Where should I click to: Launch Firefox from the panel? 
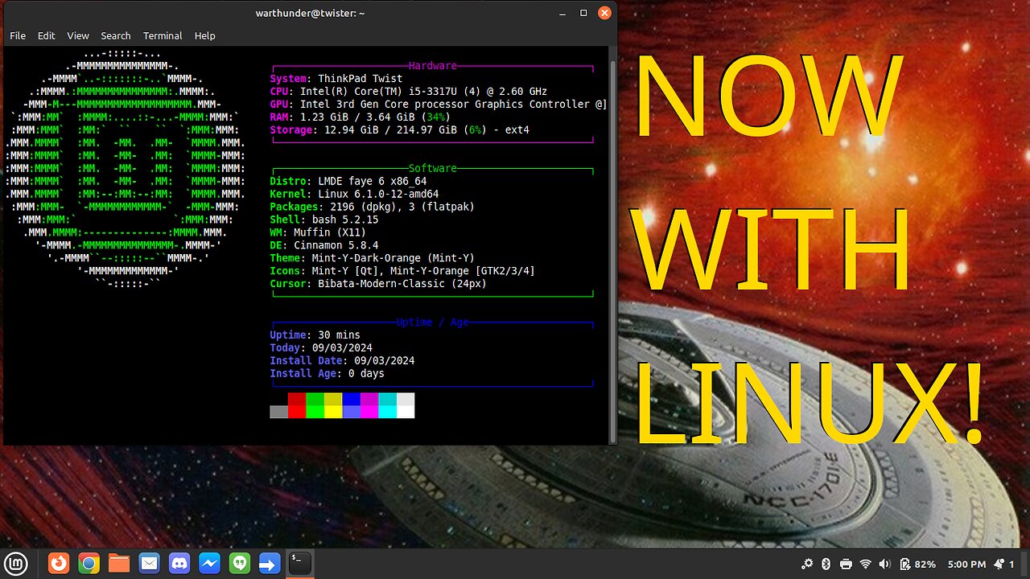(x=59, y=564)
